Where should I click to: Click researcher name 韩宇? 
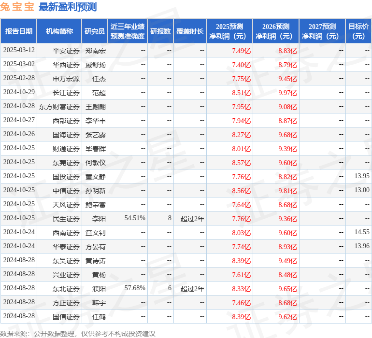[99, 303]
